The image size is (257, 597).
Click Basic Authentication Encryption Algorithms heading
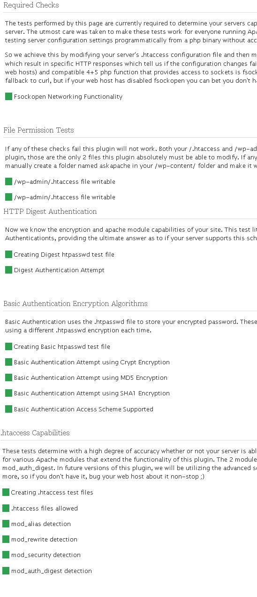(76, 304)
